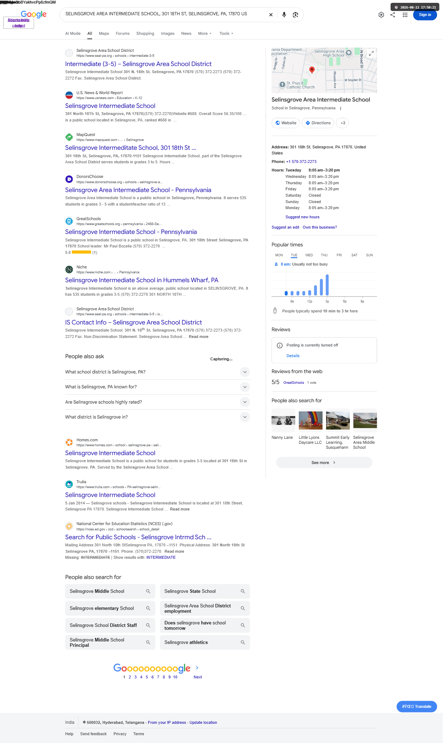Open Google apps grid icon
The height and width of the screenshot is (743, 448).
[x=405, y=15]
